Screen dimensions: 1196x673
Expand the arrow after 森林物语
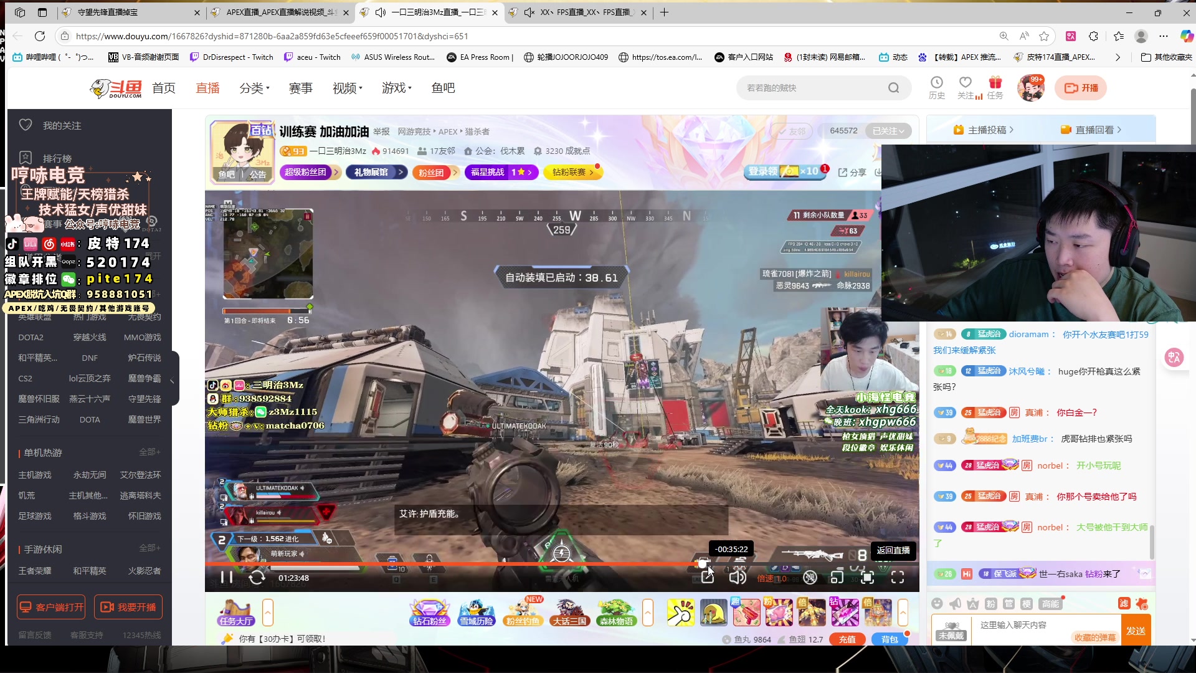648,613
